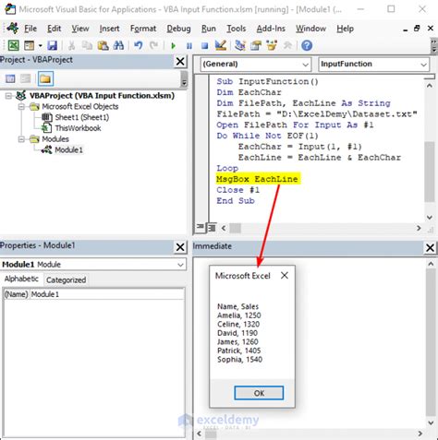Click the VBA icon in menu bar
The width and height of the screenshot is (438, 440).
[x=13, y=29]
